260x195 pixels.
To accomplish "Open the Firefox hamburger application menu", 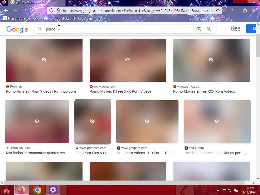I will coord(254,11).
